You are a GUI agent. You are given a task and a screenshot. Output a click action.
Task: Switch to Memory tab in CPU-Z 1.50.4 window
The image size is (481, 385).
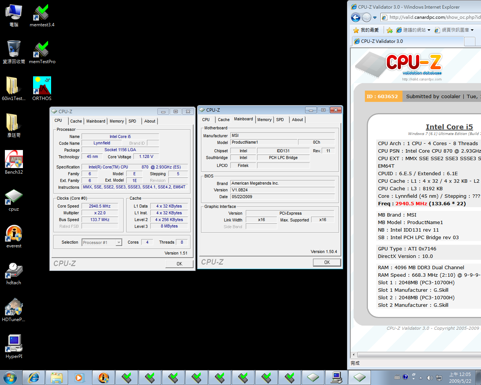tap(265, 120)
